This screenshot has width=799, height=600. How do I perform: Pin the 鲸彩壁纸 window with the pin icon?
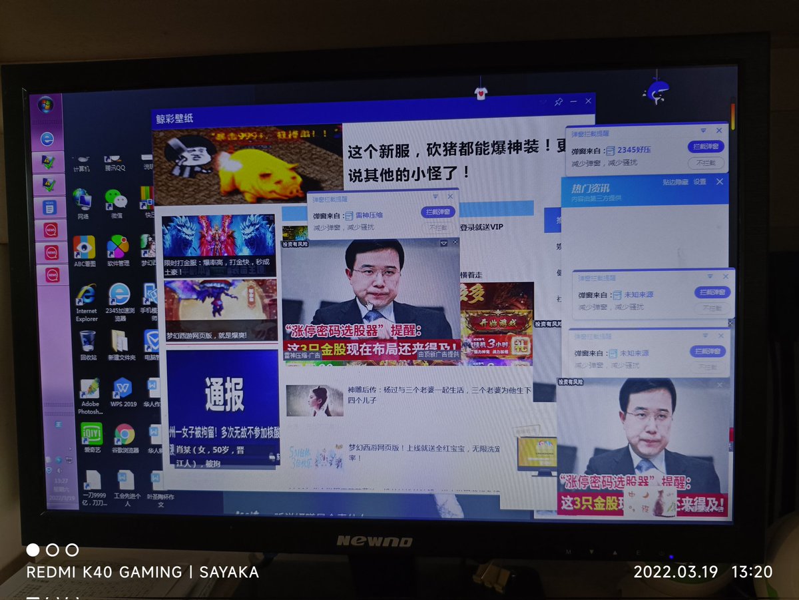pyautogui.click(x=559, y=102)
